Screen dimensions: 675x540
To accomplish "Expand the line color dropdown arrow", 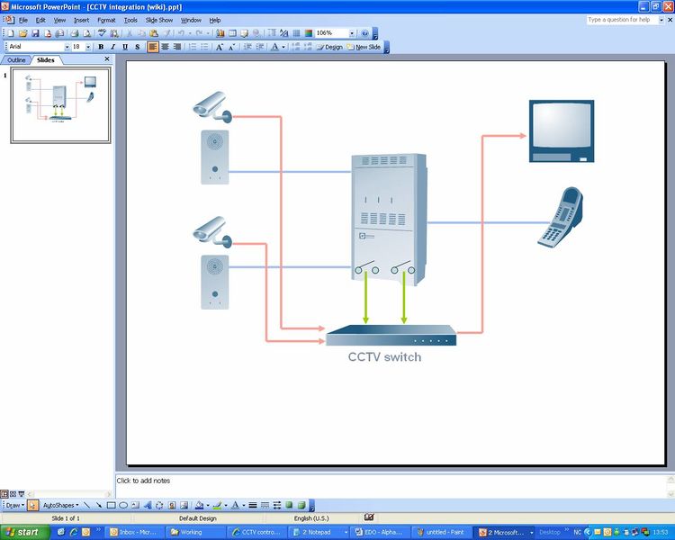I will pyautogui.click(x=226, y=505).
